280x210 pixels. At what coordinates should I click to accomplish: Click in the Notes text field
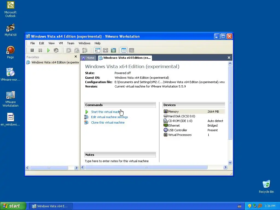[x=120, y=161]
